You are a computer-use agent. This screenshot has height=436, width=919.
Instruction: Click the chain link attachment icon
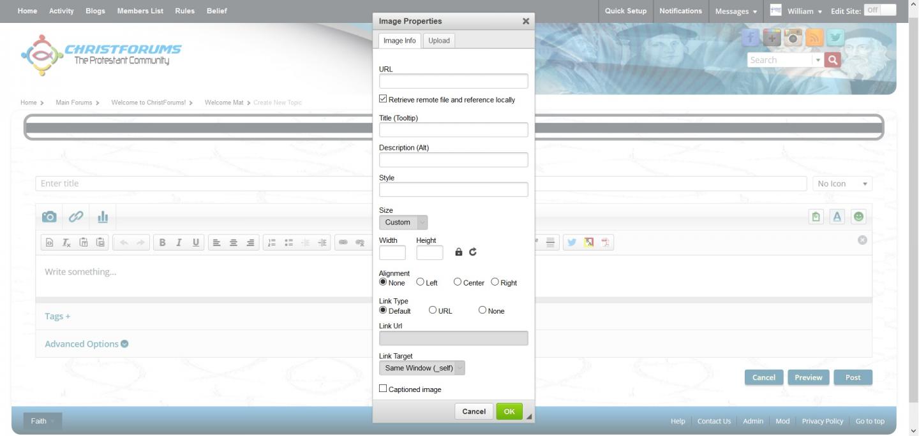(x=76, y=217)
